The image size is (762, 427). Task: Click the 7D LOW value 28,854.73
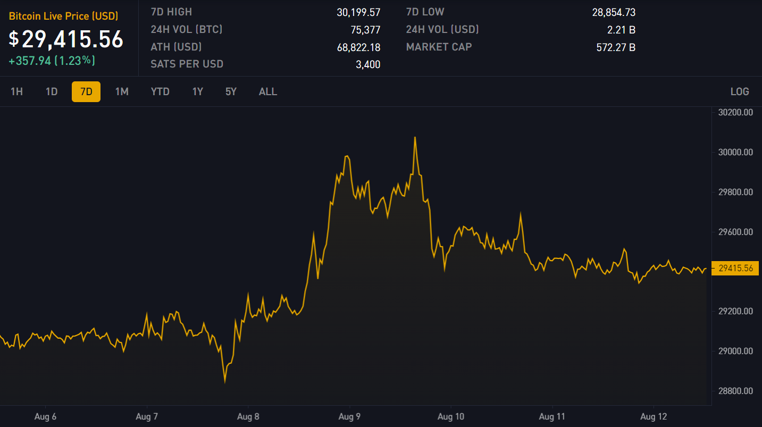point(614,12)
